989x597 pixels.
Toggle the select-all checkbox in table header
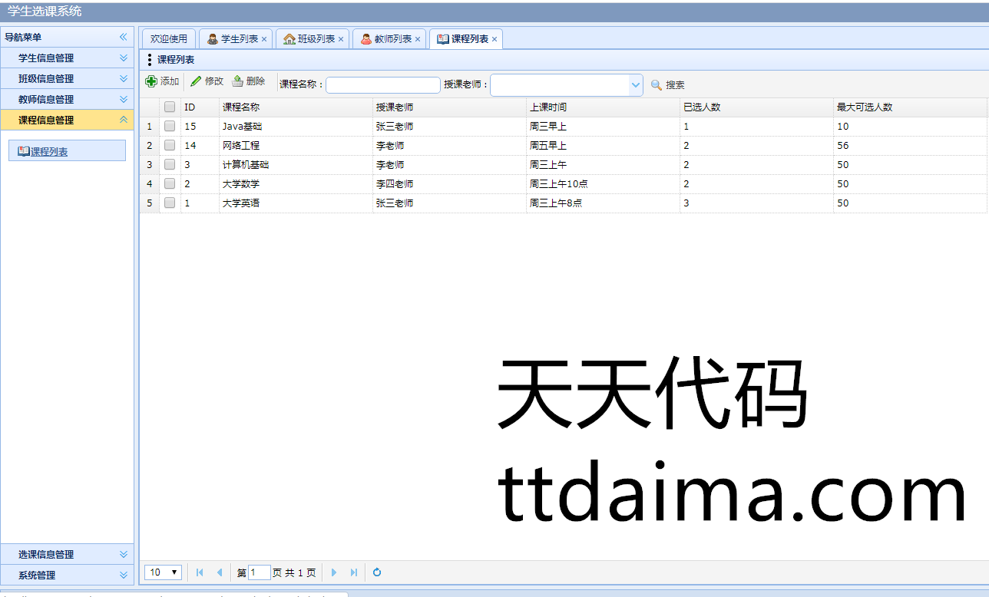[170, 107]
